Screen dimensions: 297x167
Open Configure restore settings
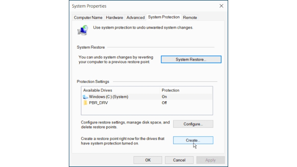pyautogui.click(x=193, y=124)
